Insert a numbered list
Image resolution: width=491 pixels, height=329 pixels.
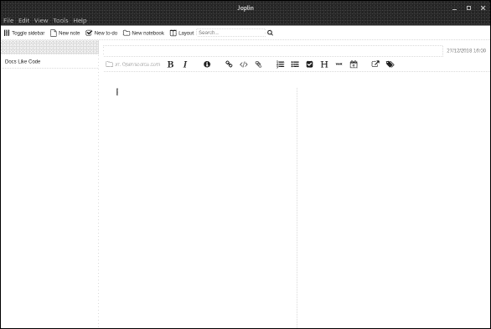pyautogui.click(x=280, y=64)
